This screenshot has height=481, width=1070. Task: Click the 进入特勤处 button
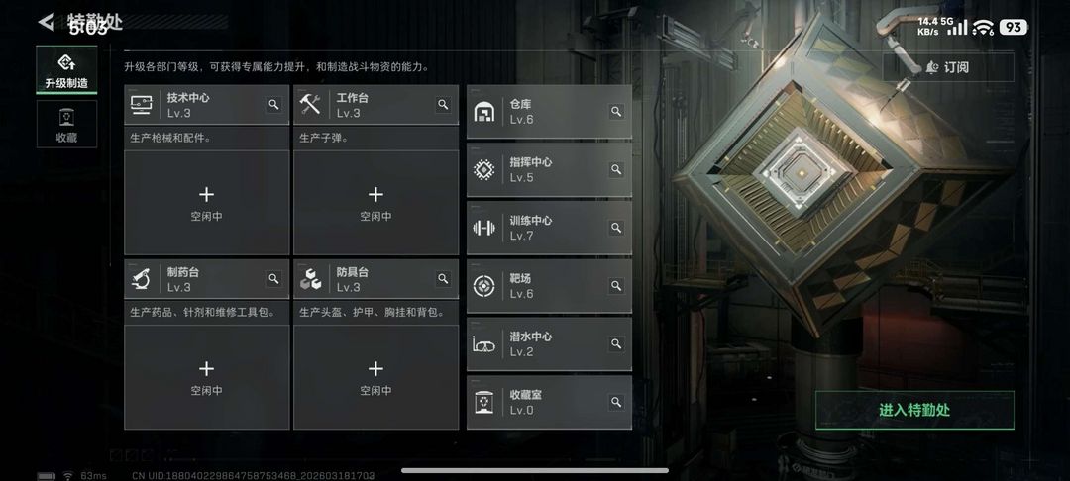[914, 410]
